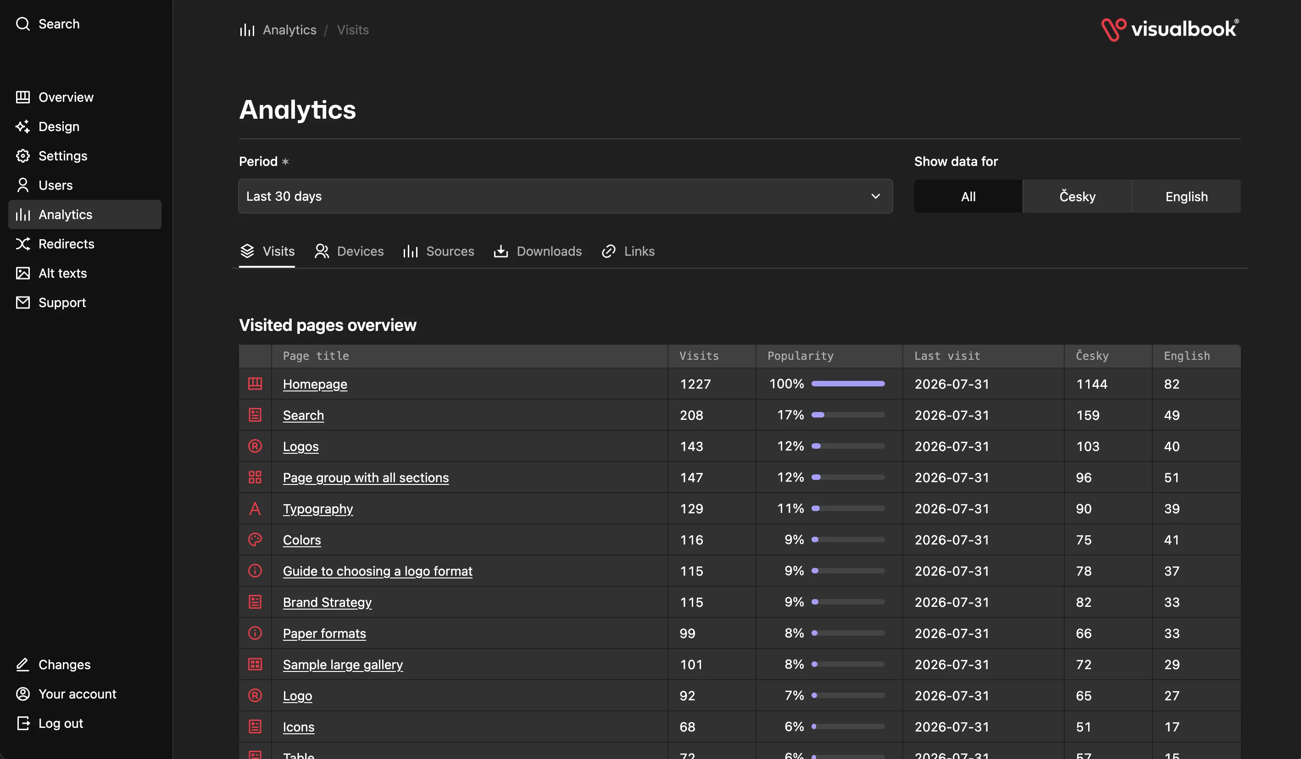The width and height of the screenshot is (1301, 759).
Task: Open the Logos page link
Action: [x=300, y=446]
